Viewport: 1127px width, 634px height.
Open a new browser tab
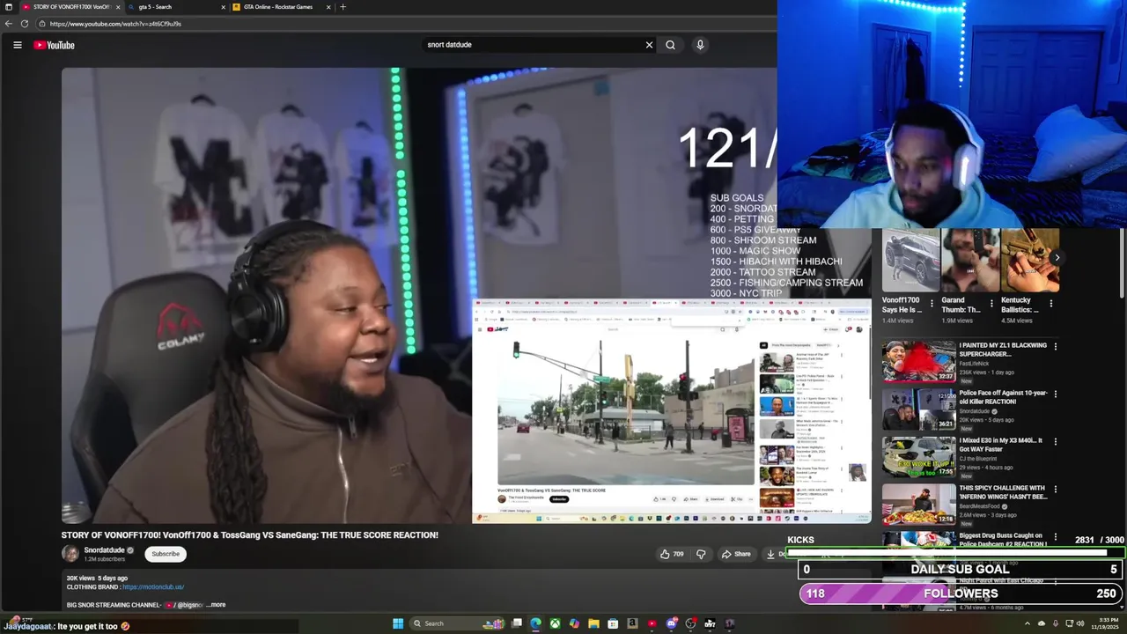click(343, 7)
